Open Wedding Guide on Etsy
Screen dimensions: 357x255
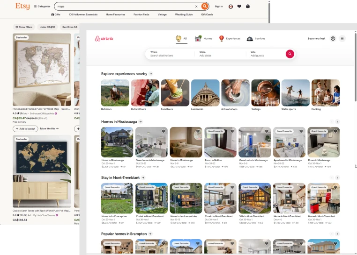coord(184,14)
